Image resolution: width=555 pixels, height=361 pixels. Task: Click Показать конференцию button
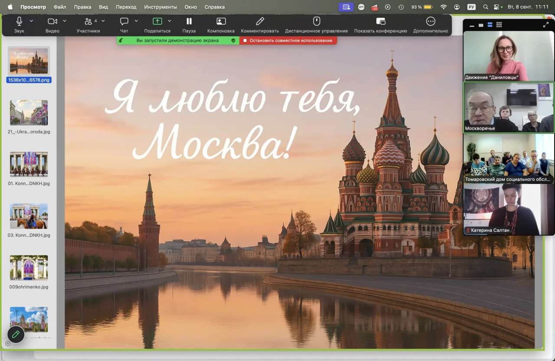pos(381,21)
